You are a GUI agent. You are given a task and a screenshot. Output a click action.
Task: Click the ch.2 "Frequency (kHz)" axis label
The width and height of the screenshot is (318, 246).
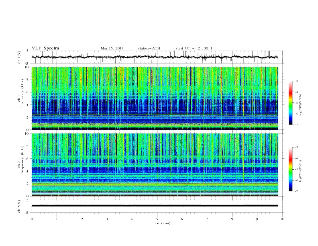pyautogui.click(x=22, y=160)
